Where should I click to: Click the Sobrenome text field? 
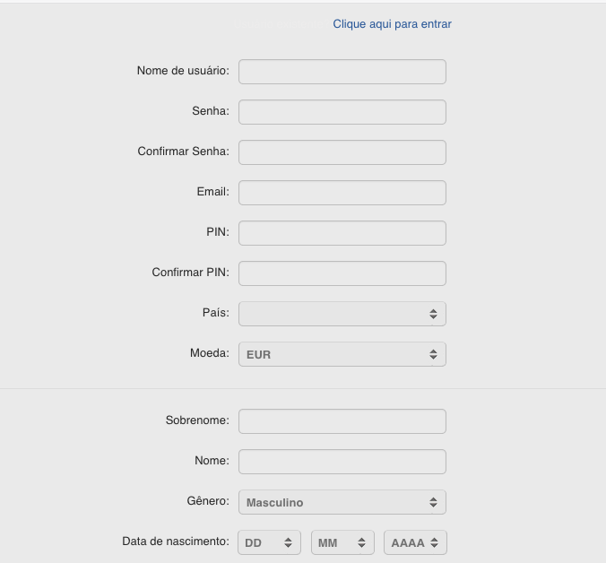click(342, 421)
